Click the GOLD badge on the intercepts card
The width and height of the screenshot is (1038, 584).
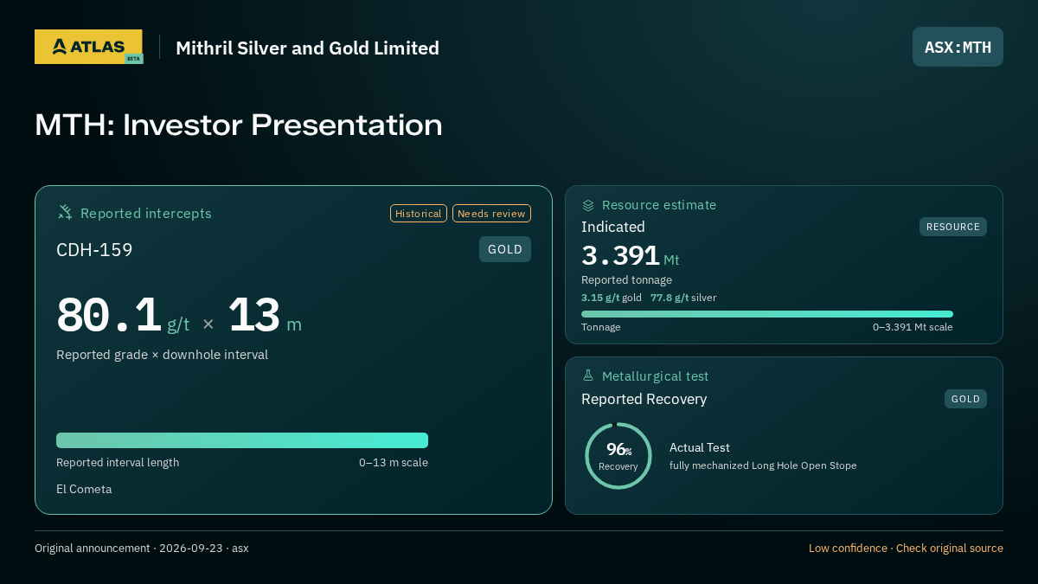click(x=505, y=249)
